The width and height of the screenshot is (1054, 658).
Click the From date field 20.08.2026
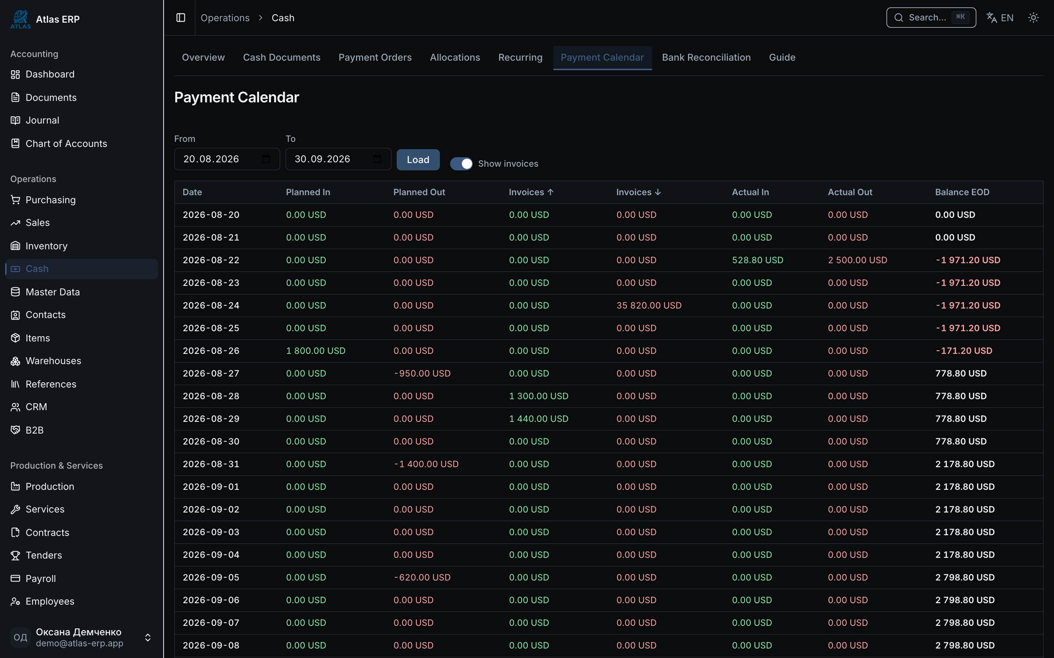coord(227,159)
